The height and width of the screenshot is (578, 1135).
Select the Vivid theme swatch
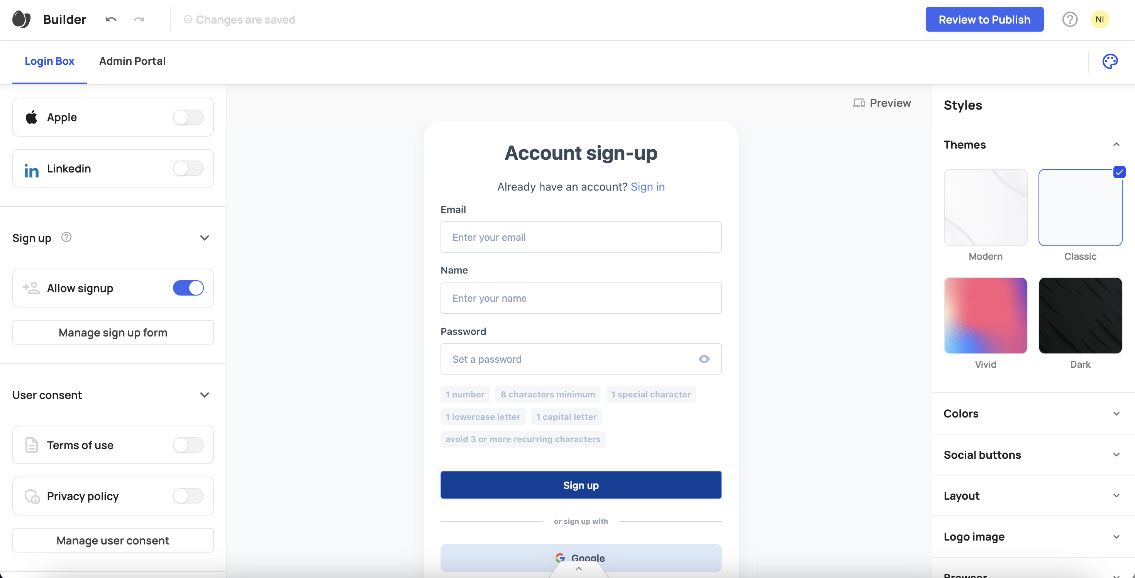click(985, 315)
